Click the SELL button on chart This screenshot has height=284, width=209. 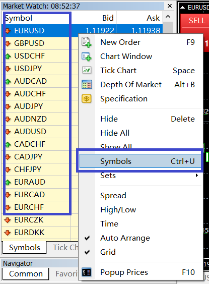point(195,21)
